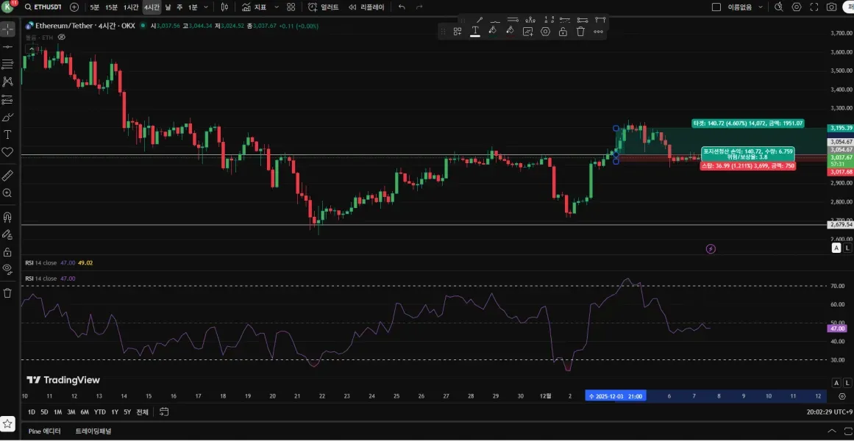Pick the ruler measure tool

point(8,176)
